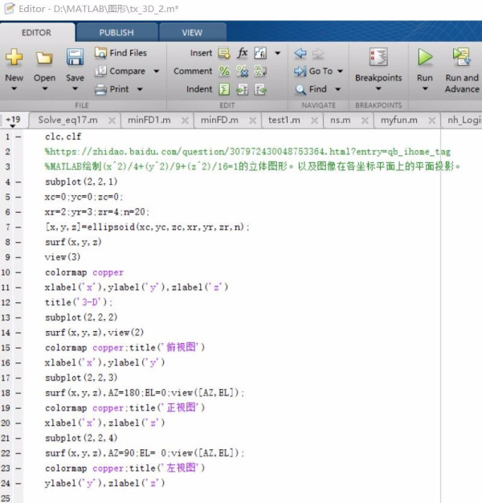Set breakpoint dash on line 22
482x503 pixels.
tap(18, 453)
